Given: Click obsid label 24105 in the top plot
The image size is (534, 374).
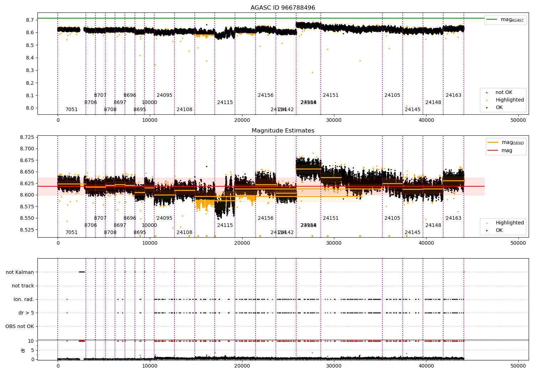Looking at the screenshot, I should 392,95.
